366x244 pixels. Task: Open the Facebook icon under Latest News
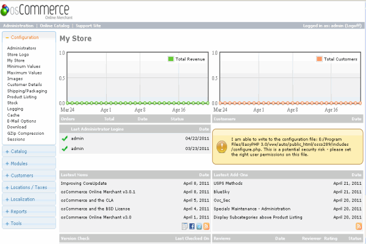point(192,226)
